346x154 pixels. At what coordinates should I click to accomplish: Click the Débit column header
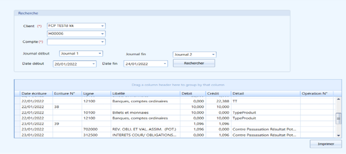tap(187, 93)
